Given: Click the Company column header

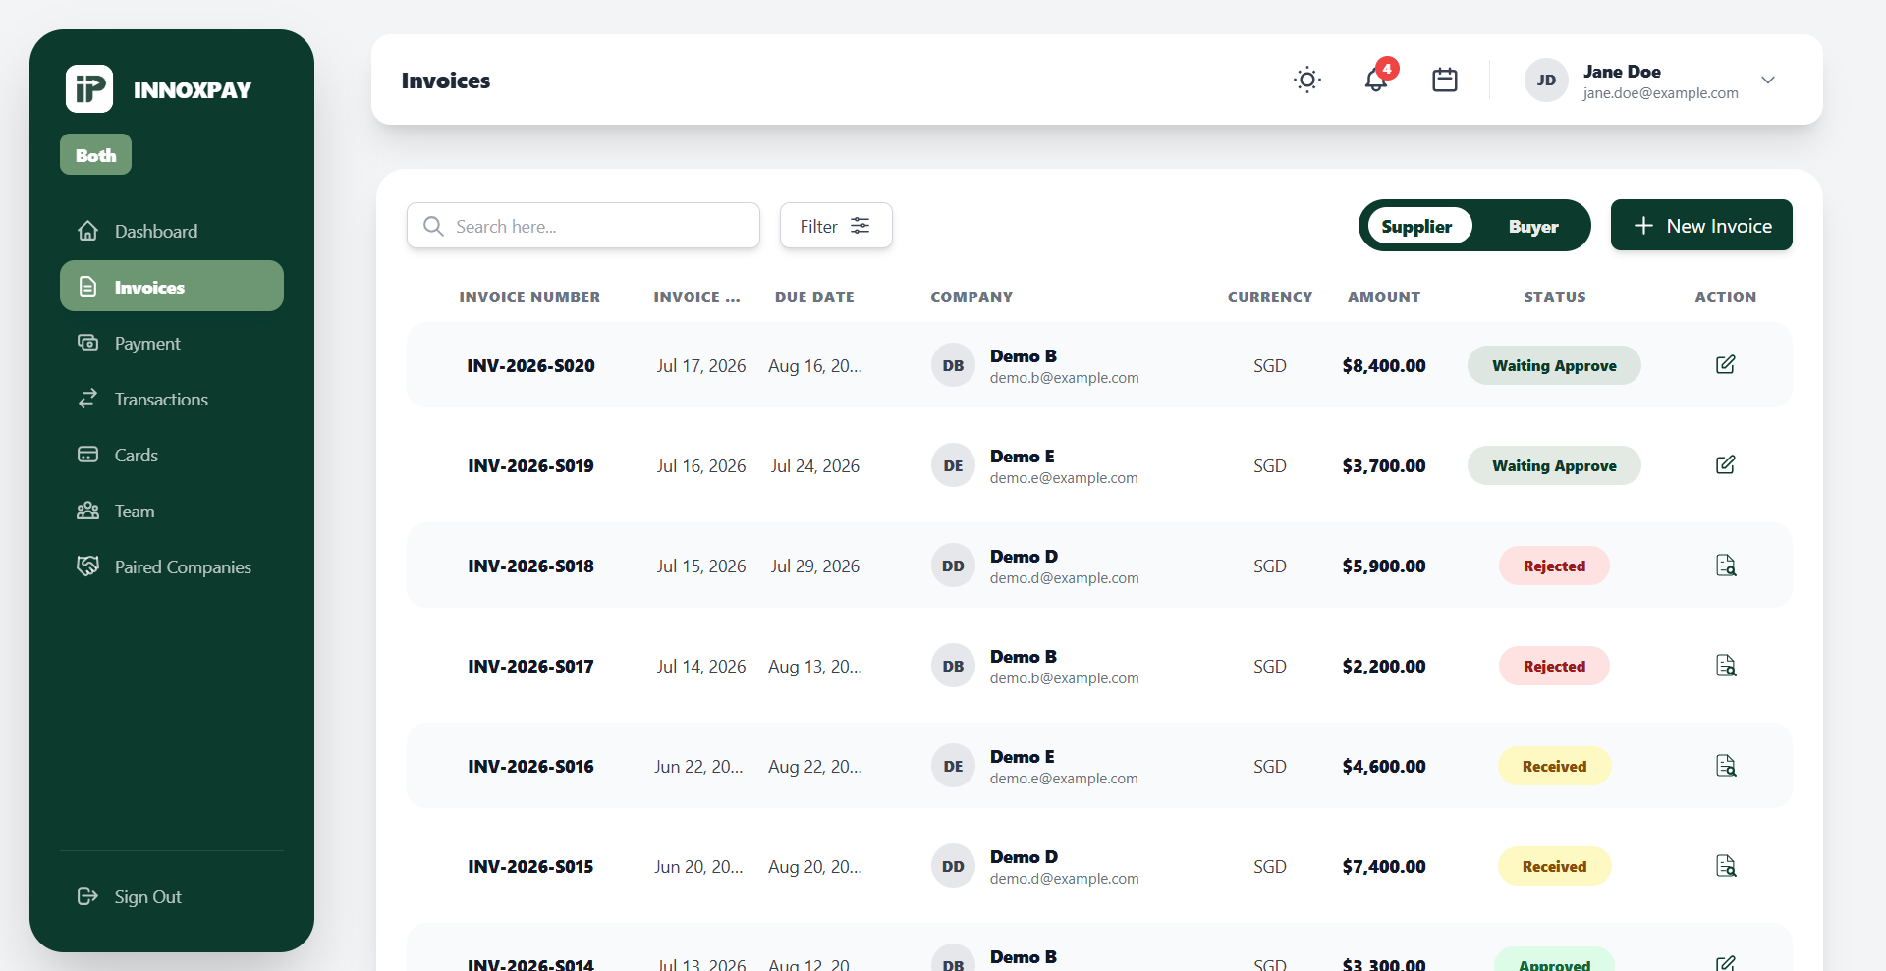Looking at the screenshot, I should (971, 297).
